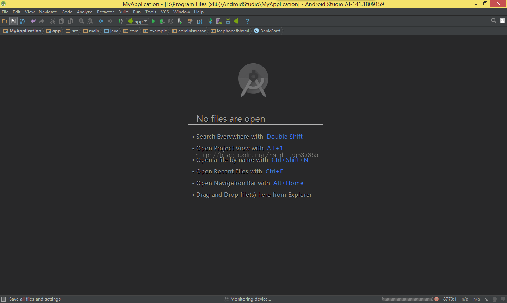Click the Save All toolbar icon
The image size is (507, 303).
[13, 21]
